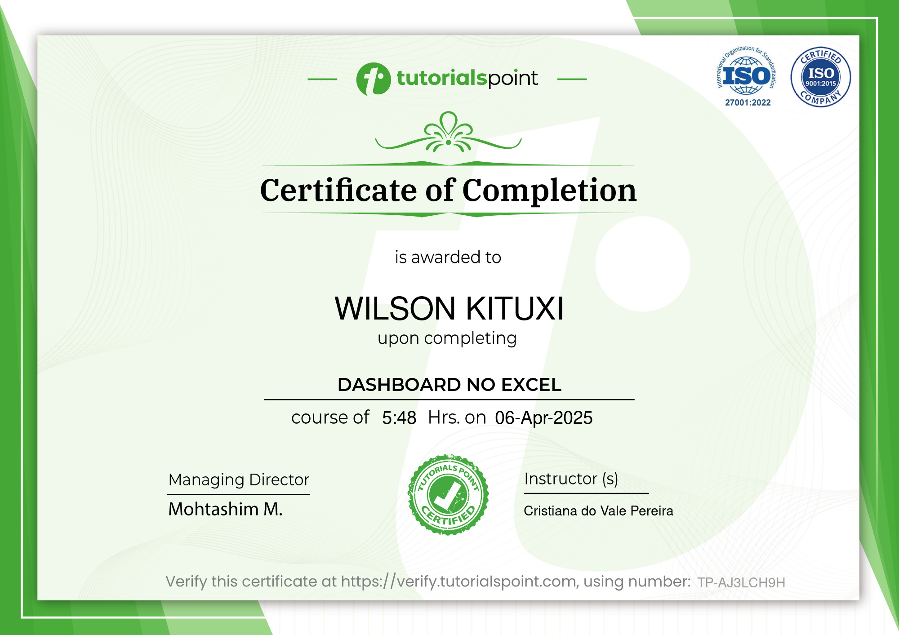
Task: Click the green dash left of logo
Action: 322,80
